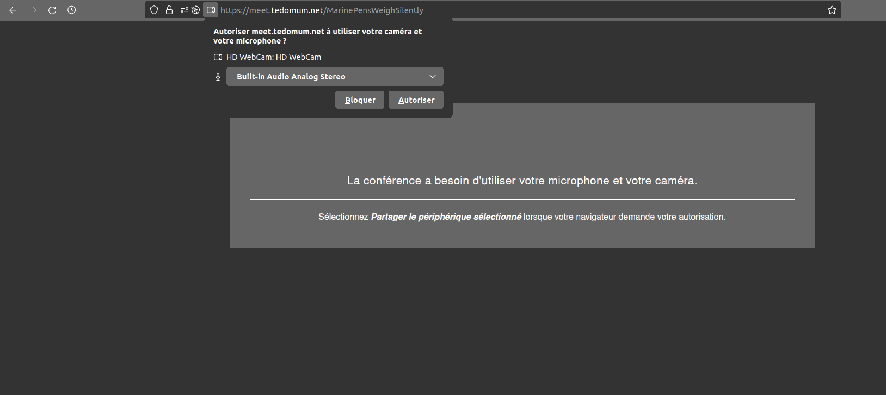Image resolution: width=886 pixels, height=395 pixels.
Task: Click the conference needs microphone message
Action: (522, 181)
